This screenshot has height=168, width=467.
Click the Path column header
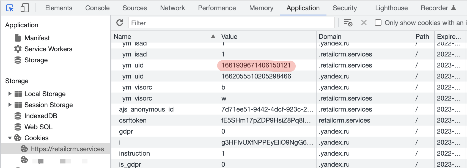click(424, 36)
